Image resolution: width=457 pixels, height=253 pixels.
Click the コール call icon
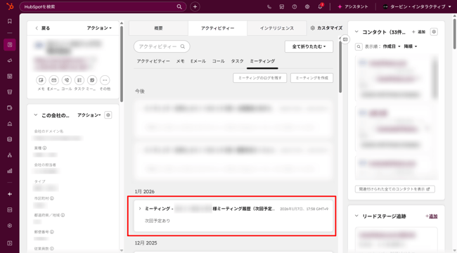(x=67, y=80)
